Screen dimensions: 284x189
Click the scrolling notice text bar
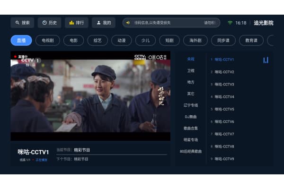click(171, 23)
